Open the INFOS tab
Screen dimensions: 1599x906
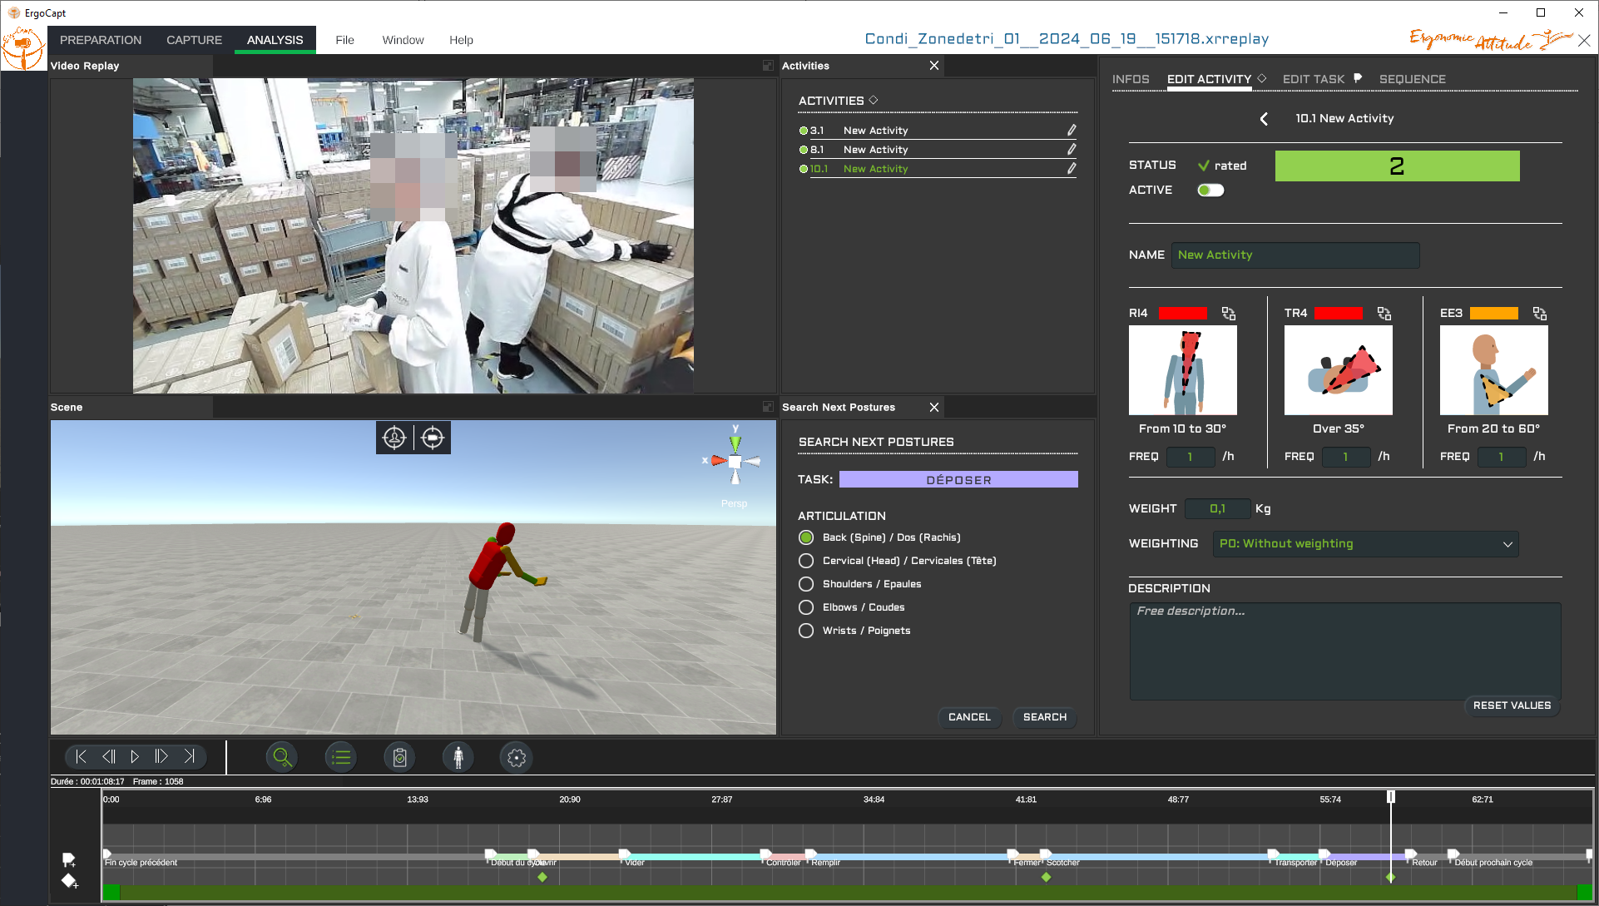pos(1131,79)
